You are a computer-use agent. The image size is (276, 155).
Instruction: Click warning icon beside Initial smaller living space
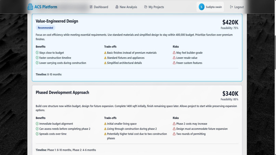(105, 124)
